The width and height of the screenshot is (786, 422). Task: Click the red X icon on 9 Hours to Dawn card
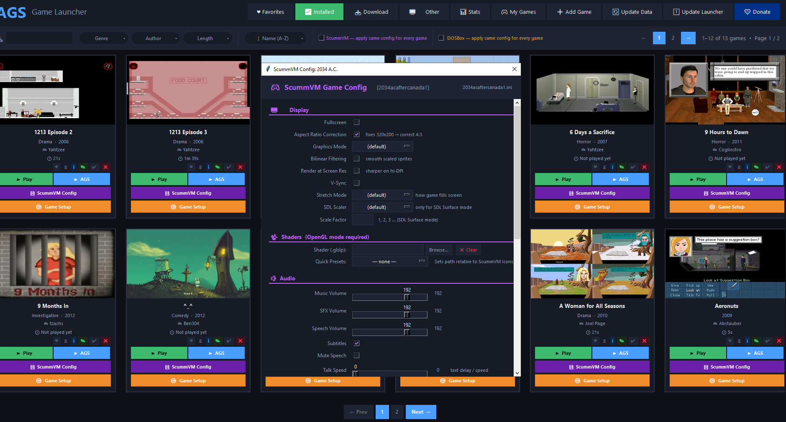779,167
